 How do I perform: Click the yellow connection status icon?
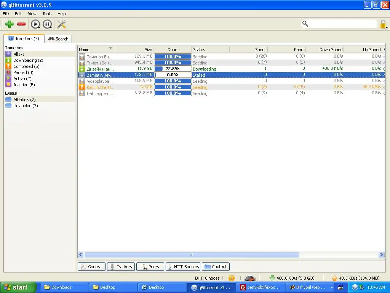(x=231, y=278)
